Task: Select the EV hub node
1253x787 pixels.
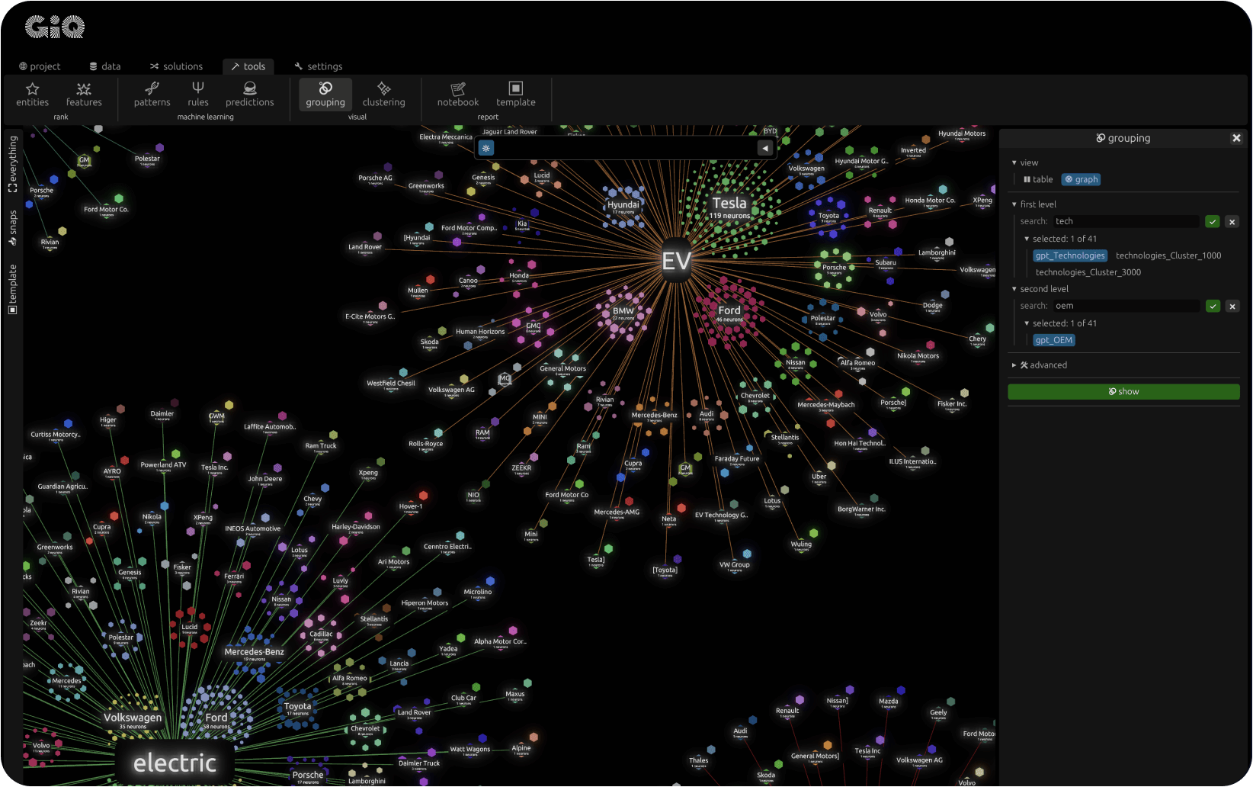Action: (x=676, y=262)
